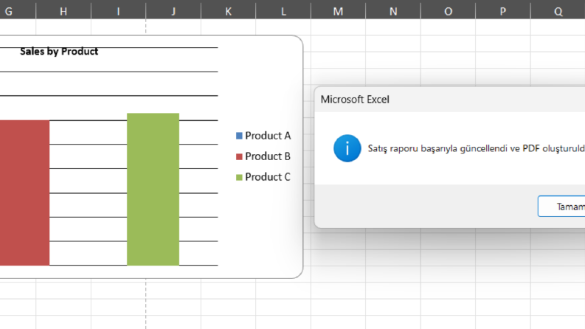Select the Product C legend entry
585x329 pixels.
(x=263, y=177)
